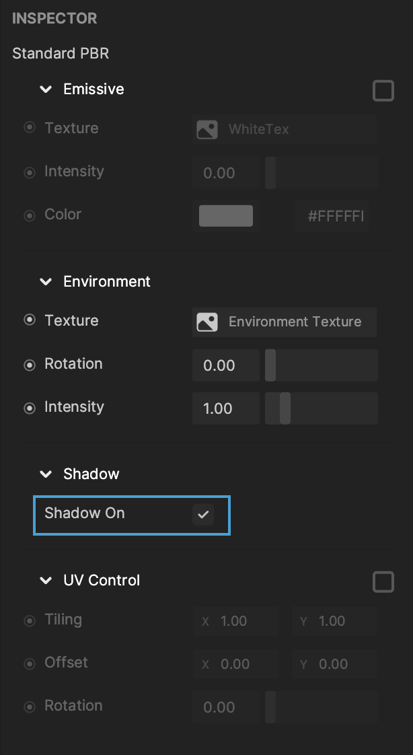Collapse the Shadow section chevron
Viewport: 413px width, 755px height.
[x=46, y=474]
